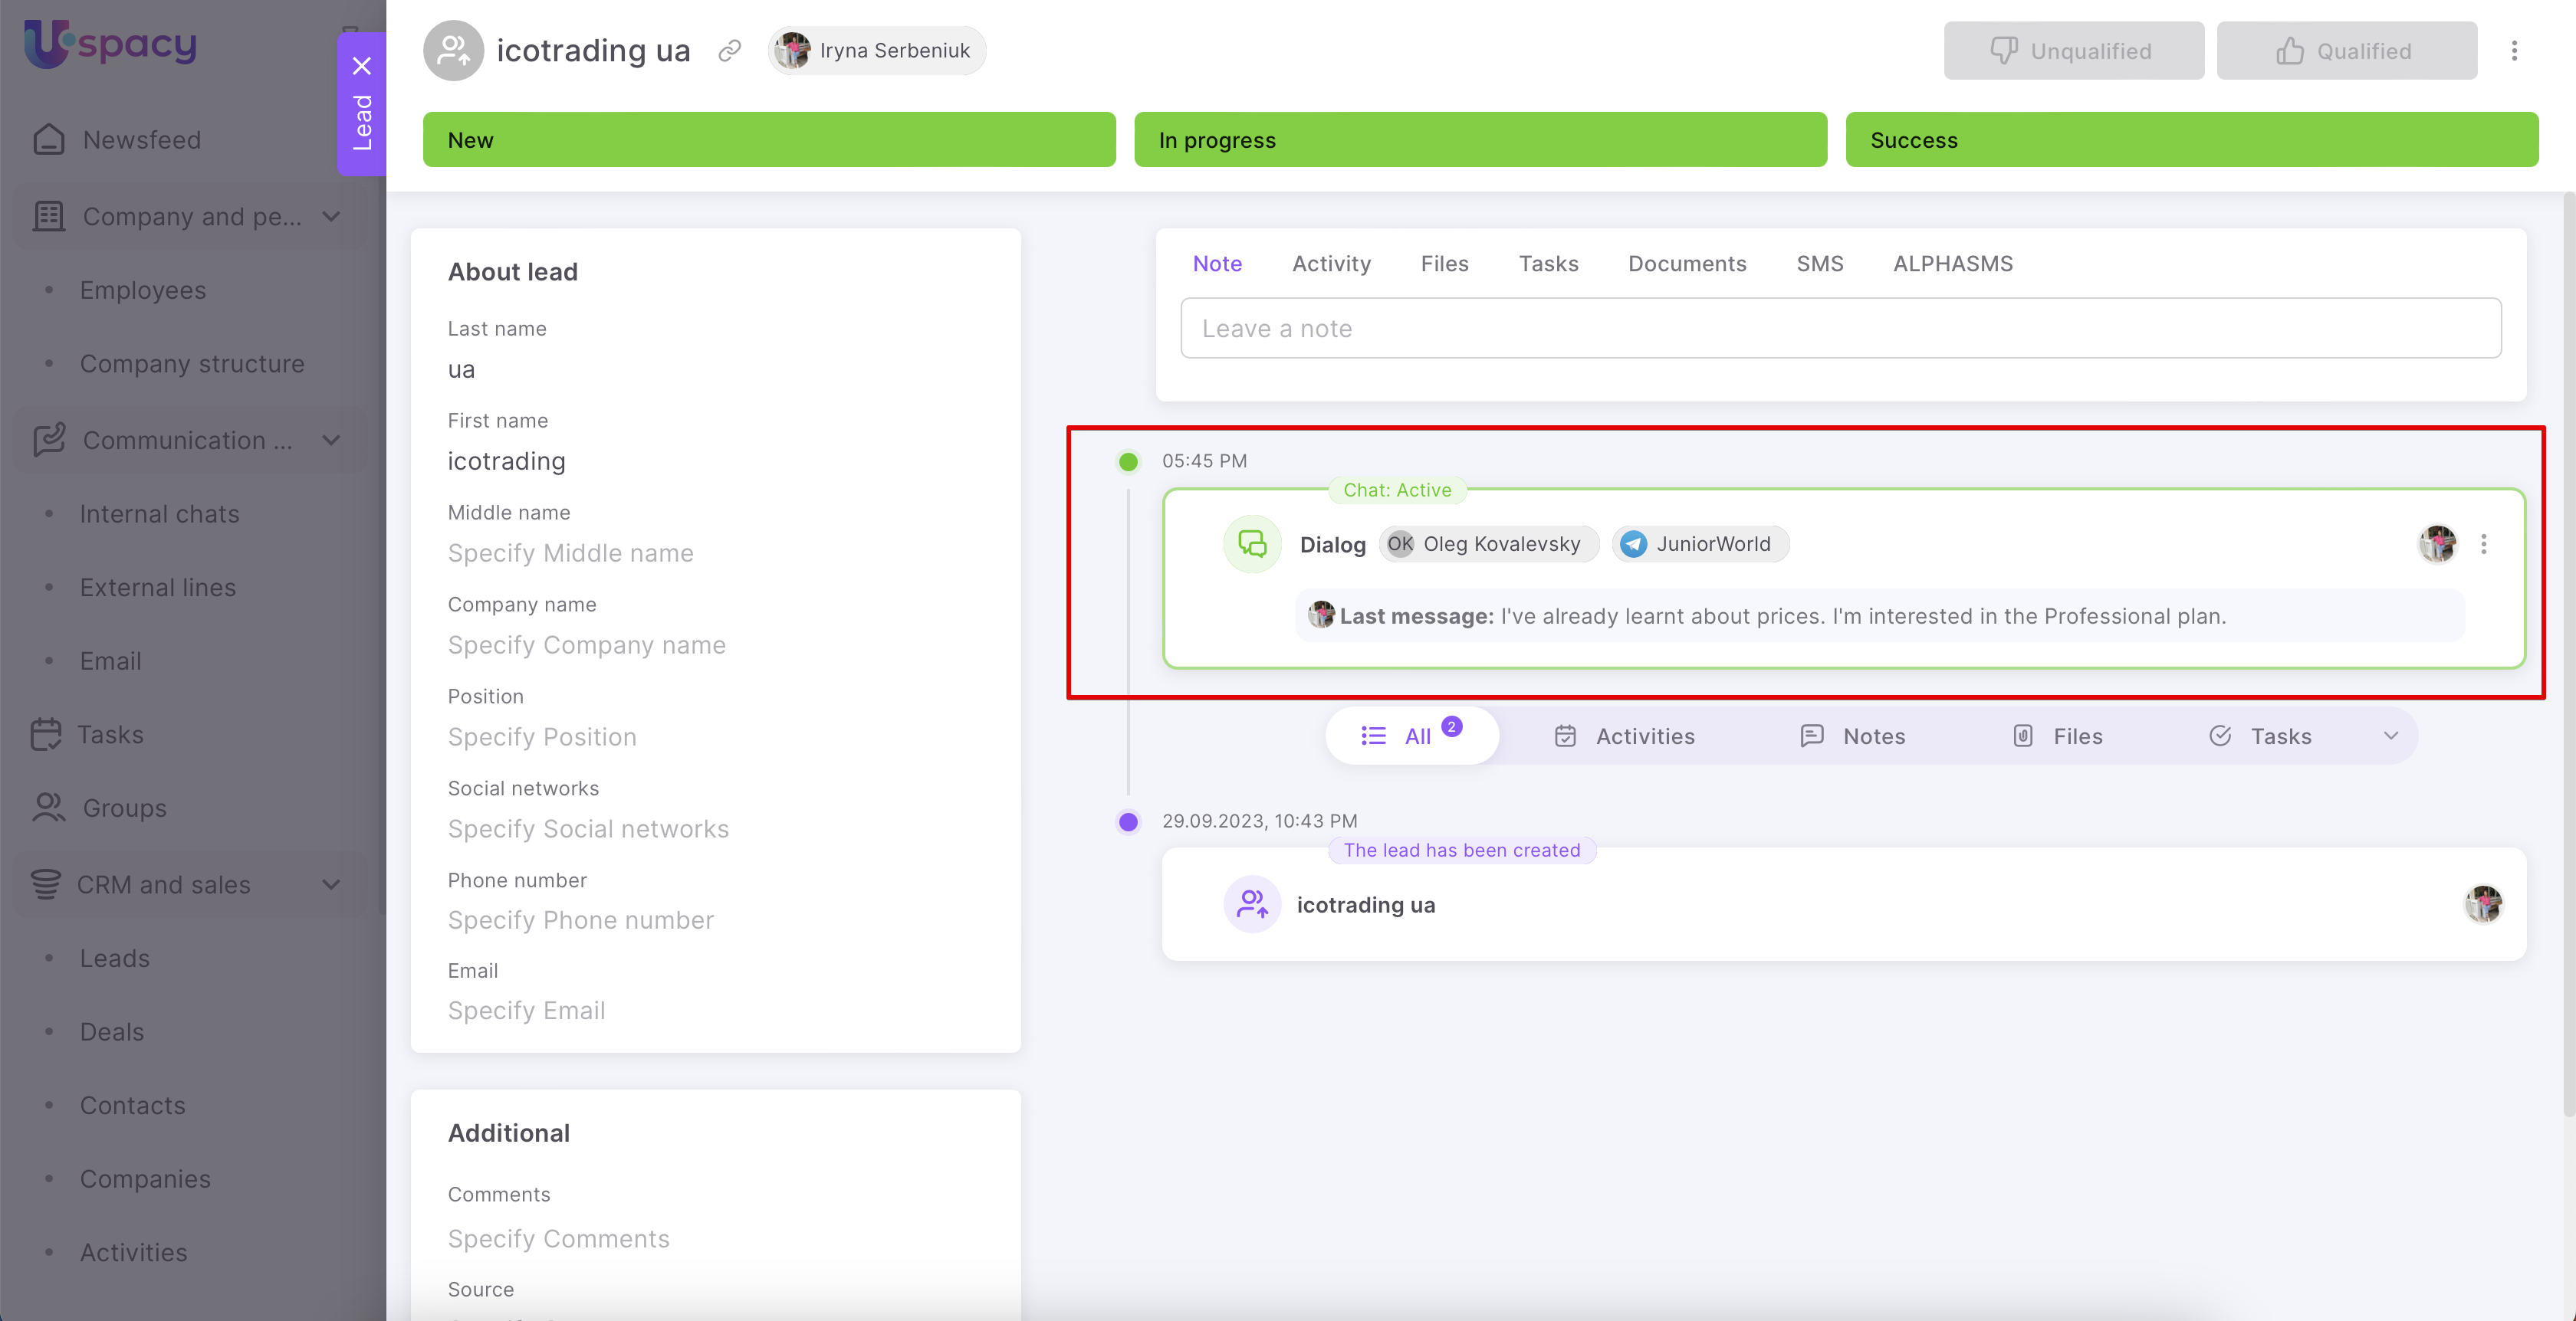Click the lead created icon next to icotrading ua
2576x1321 pixels.
(x=1252, y=904)
